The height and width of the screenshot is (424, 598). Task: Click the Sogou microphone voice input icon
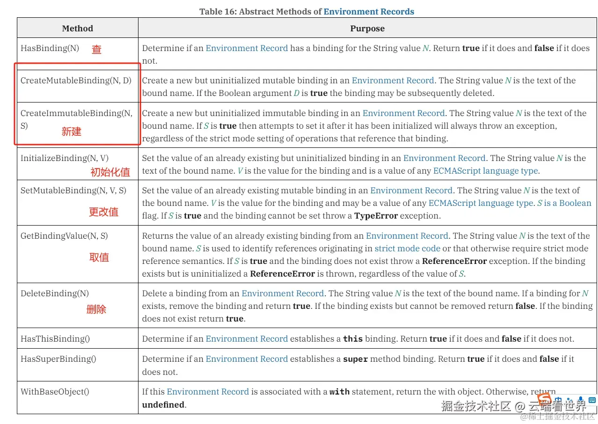pos(581,400)
